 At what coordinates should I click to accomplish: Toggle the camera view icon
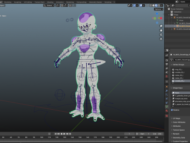(161, 35)
